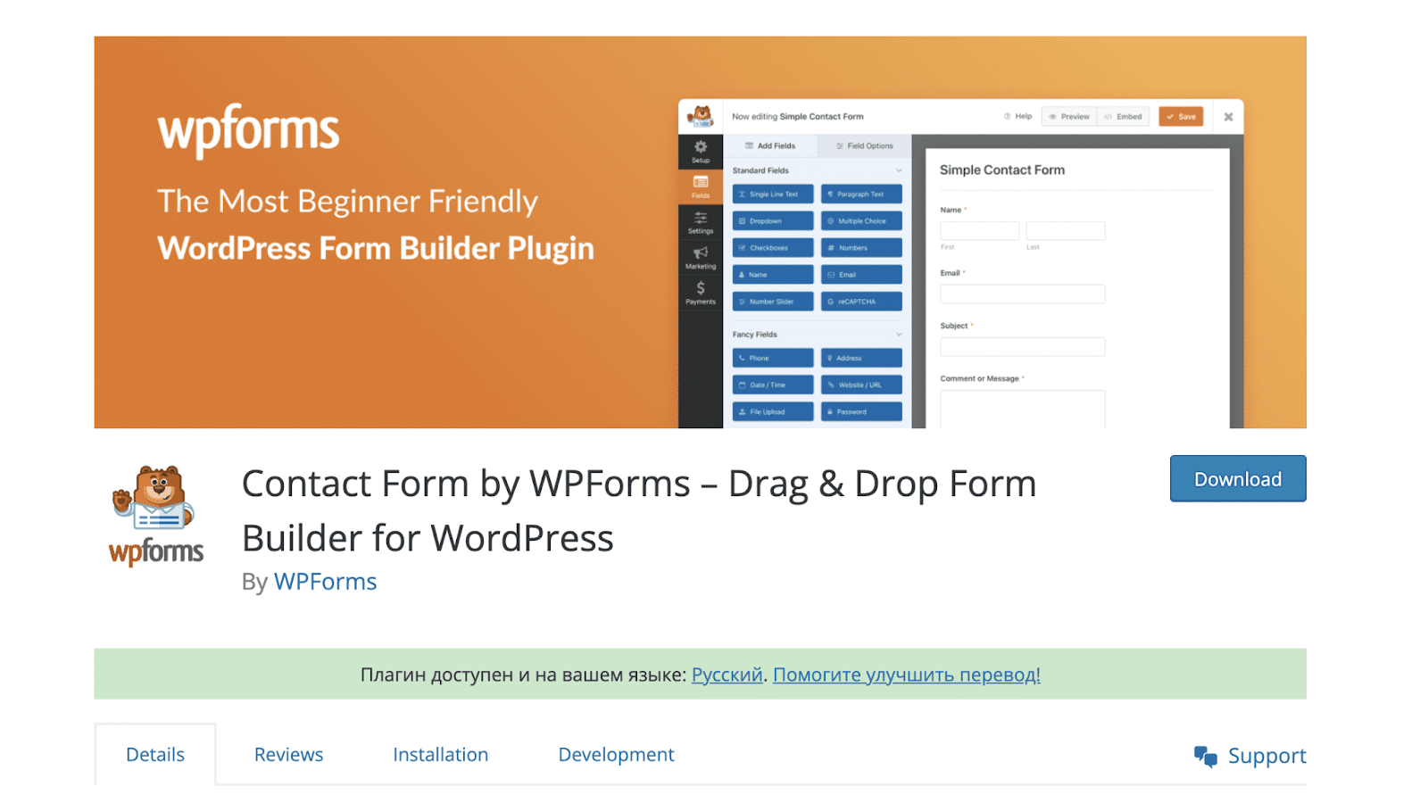Screen dimensions: 1428x811
Task: Add a Numbers field
Action: click(861, 248)
